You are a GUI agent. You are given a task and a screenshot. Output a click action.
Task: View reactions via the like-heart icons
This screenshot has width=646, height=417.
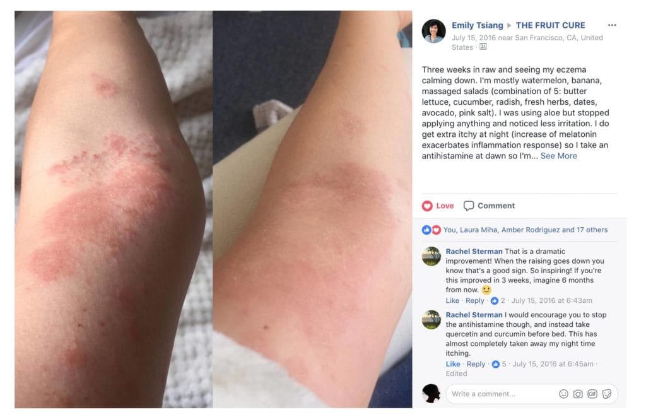(432, 230)
